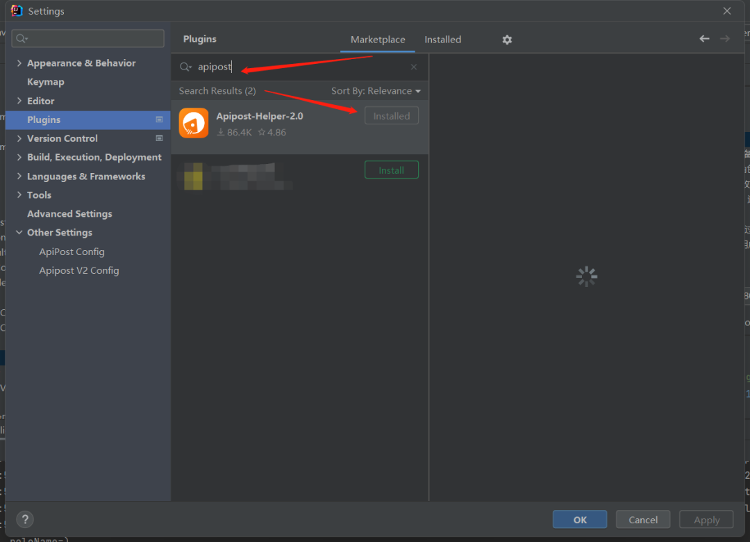Select the Apipost-Helper-2.0 plugin name
The height and width of the screenshot is (542, 750).
pyautogui.click(x=260, y=116)
